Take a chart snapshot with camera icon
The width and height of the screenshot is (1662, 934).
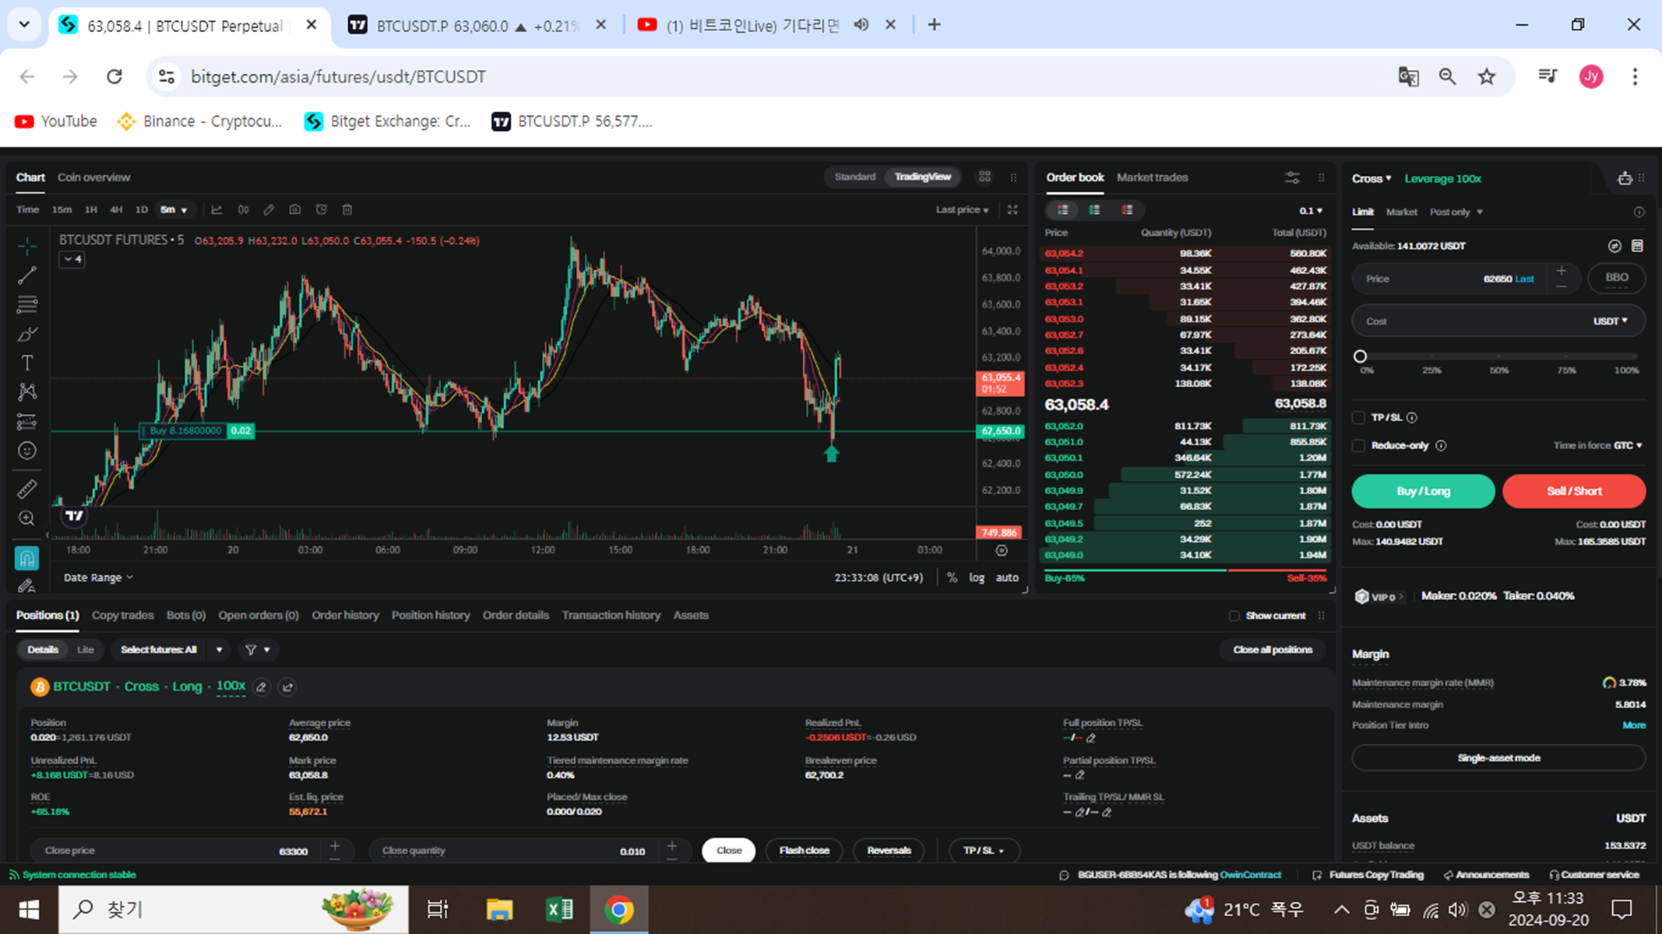[x=294, y=209]
